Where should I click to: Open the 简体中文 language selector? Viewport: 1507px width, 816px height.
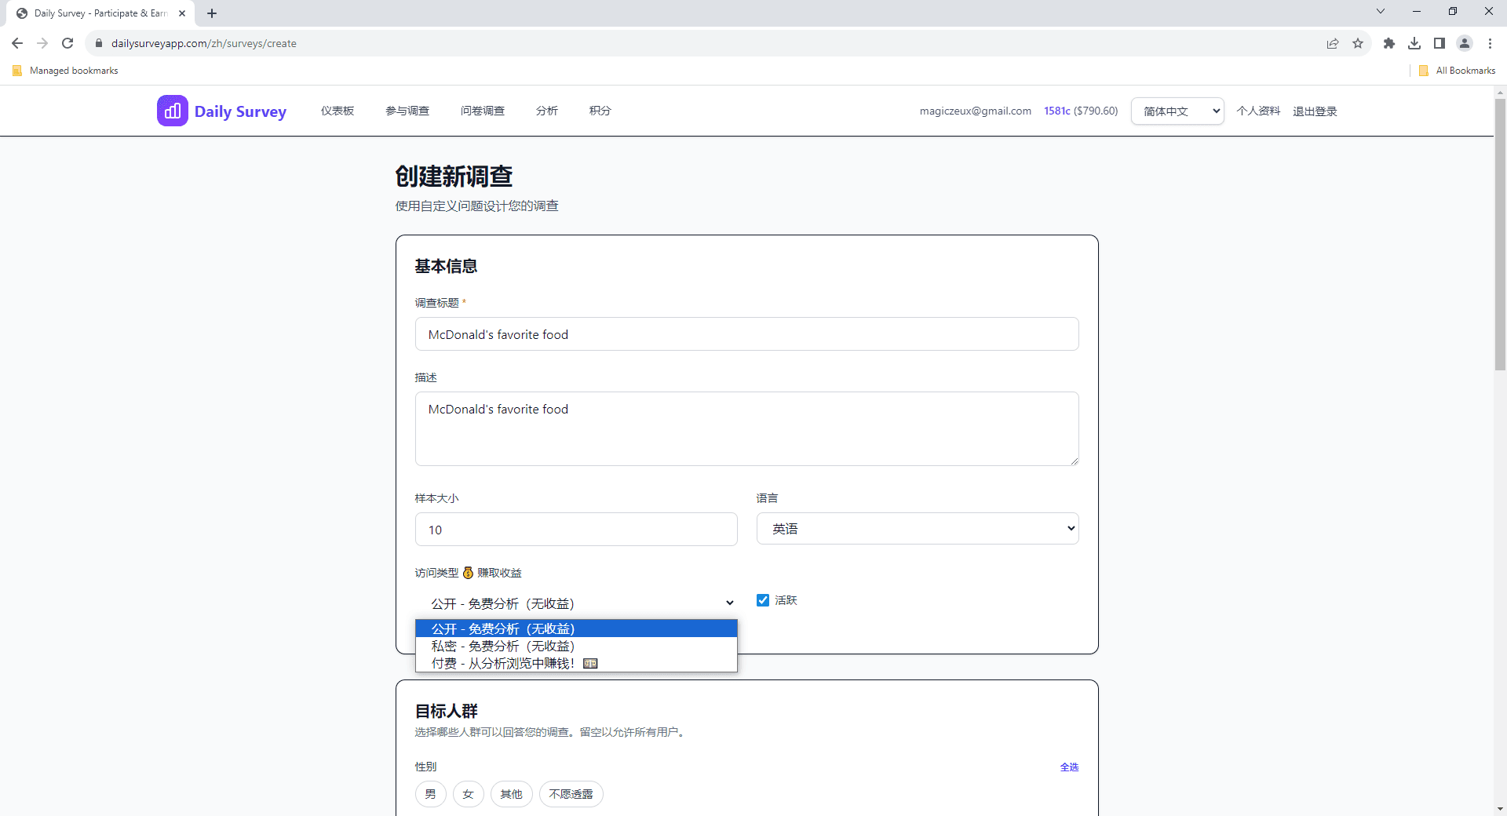pyautogui.click(x=1177, y=111)
